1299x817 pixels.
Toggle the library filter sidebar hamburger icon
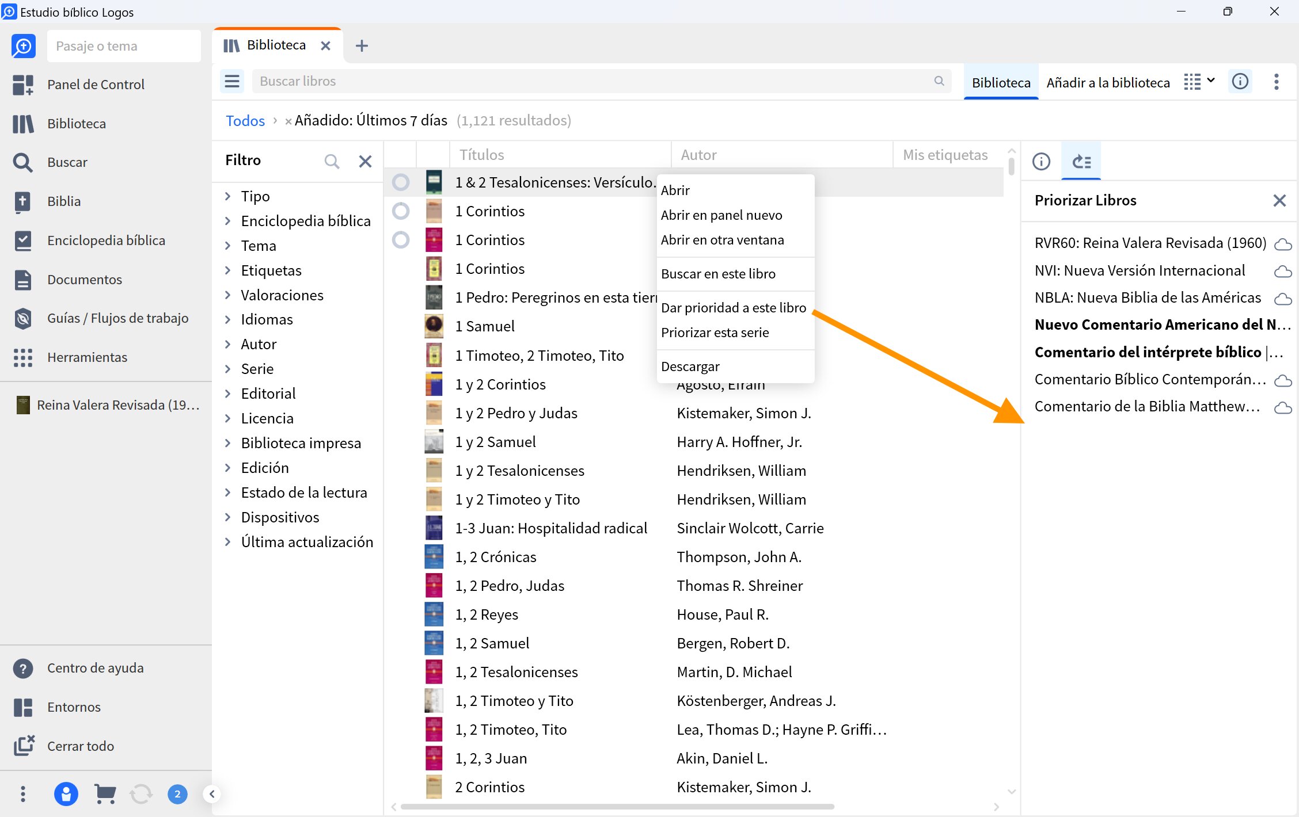(x=232, y=81)
